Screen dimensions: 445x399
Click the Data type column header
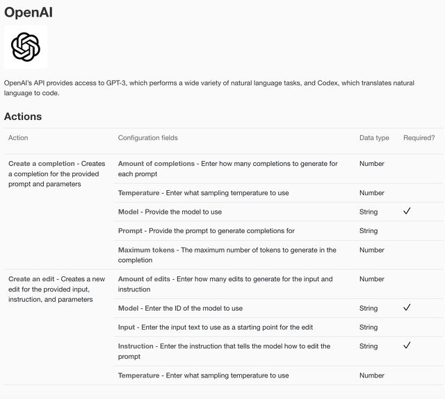point(374,138)
